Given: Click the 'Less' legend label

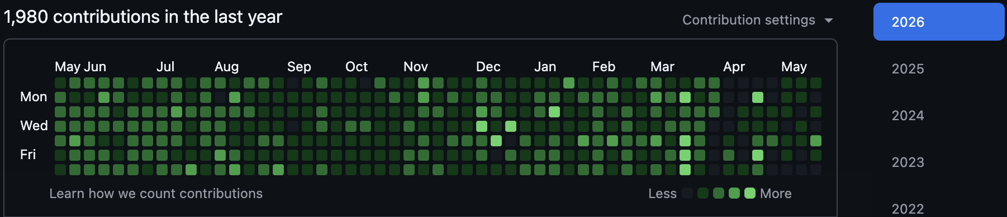Looking at the screenshot, I should [x=663, y=194].
